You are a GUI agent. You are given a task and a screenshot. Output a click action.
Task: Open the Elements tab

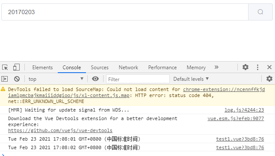tap(42, 68)
